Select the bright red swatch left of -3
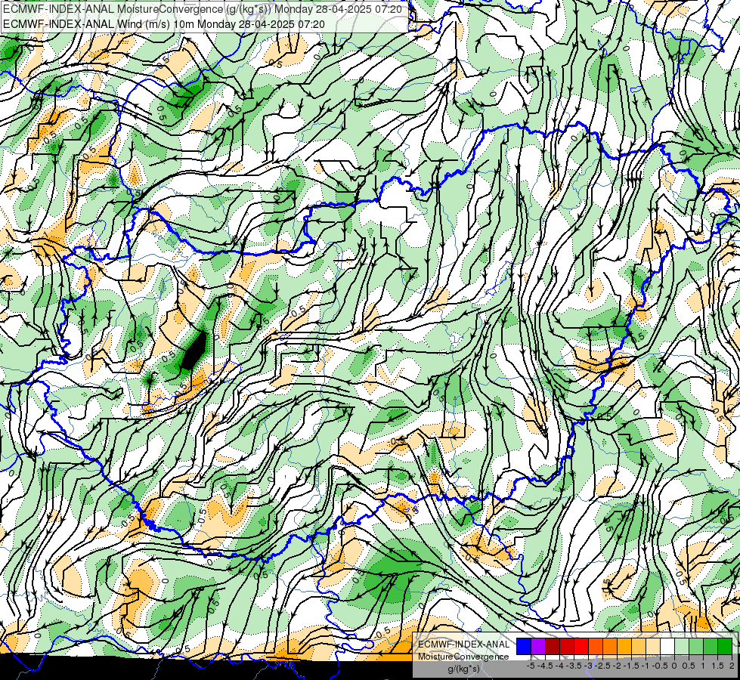 click(x=581, y=647)
